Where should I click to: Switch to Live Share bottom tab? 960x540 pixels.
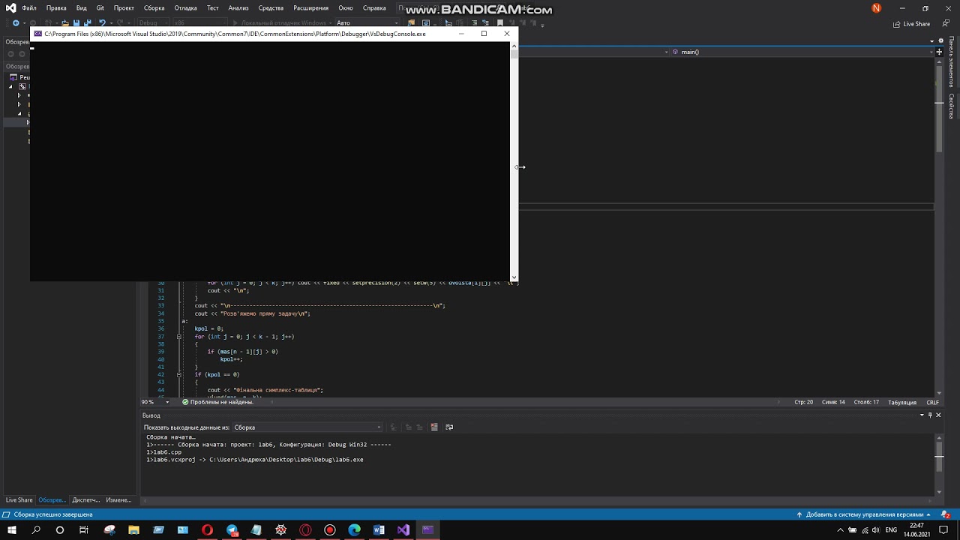(x=19, y=500)
